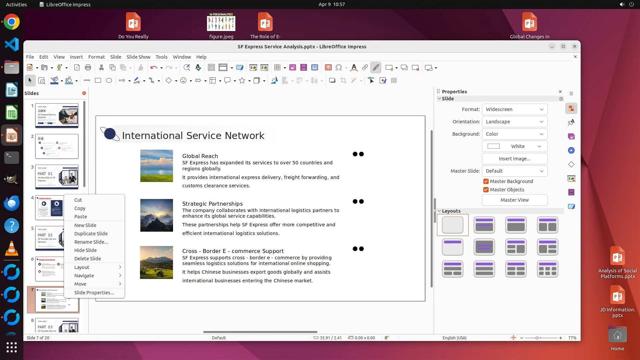This screenshot has width=640, height=360.
Task: Click the Print toolbar icon
Action: [88, 68]
